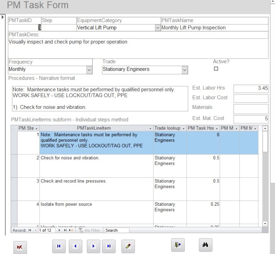Click subform scrollbar up arrow
This screenshot has width=275, height=254.
(x=265, y=128)
